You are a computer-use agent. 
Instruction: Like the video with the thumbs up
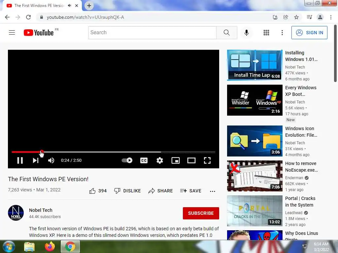(x=98, y=191)
